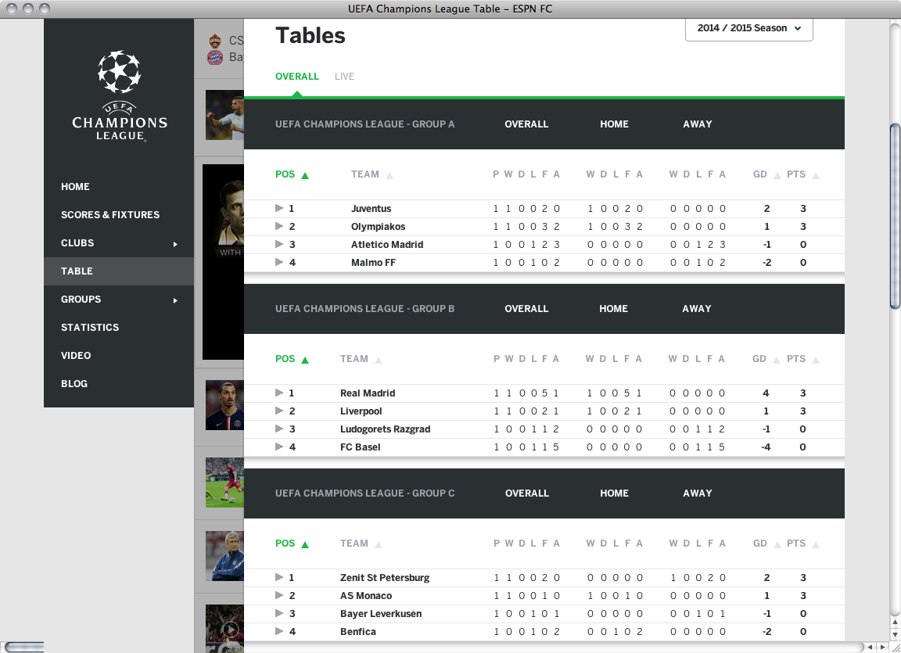
Task: Click the Group A GD sort arrow
Action: click(x=777, y=175)
